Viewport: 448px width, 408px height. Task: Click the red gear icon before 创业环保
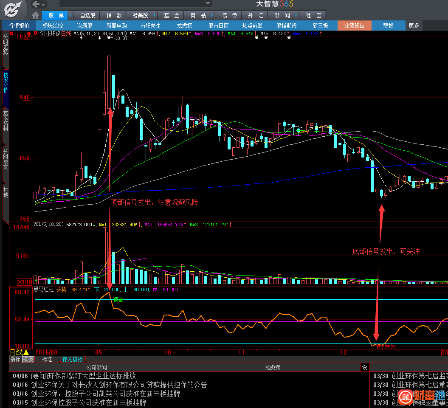[35, 34]
